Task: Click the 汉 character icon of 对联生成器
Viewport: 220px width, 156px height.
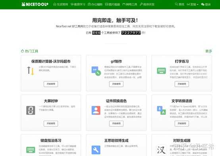Action: click(161, 150)
